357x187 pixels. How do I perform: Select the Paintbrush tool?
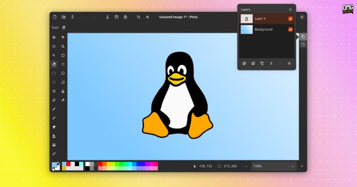pos(54,109)
